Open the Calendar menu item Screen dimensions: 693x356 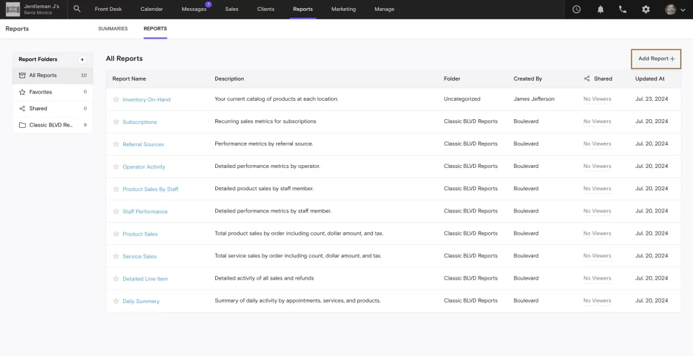pos(151,9)
